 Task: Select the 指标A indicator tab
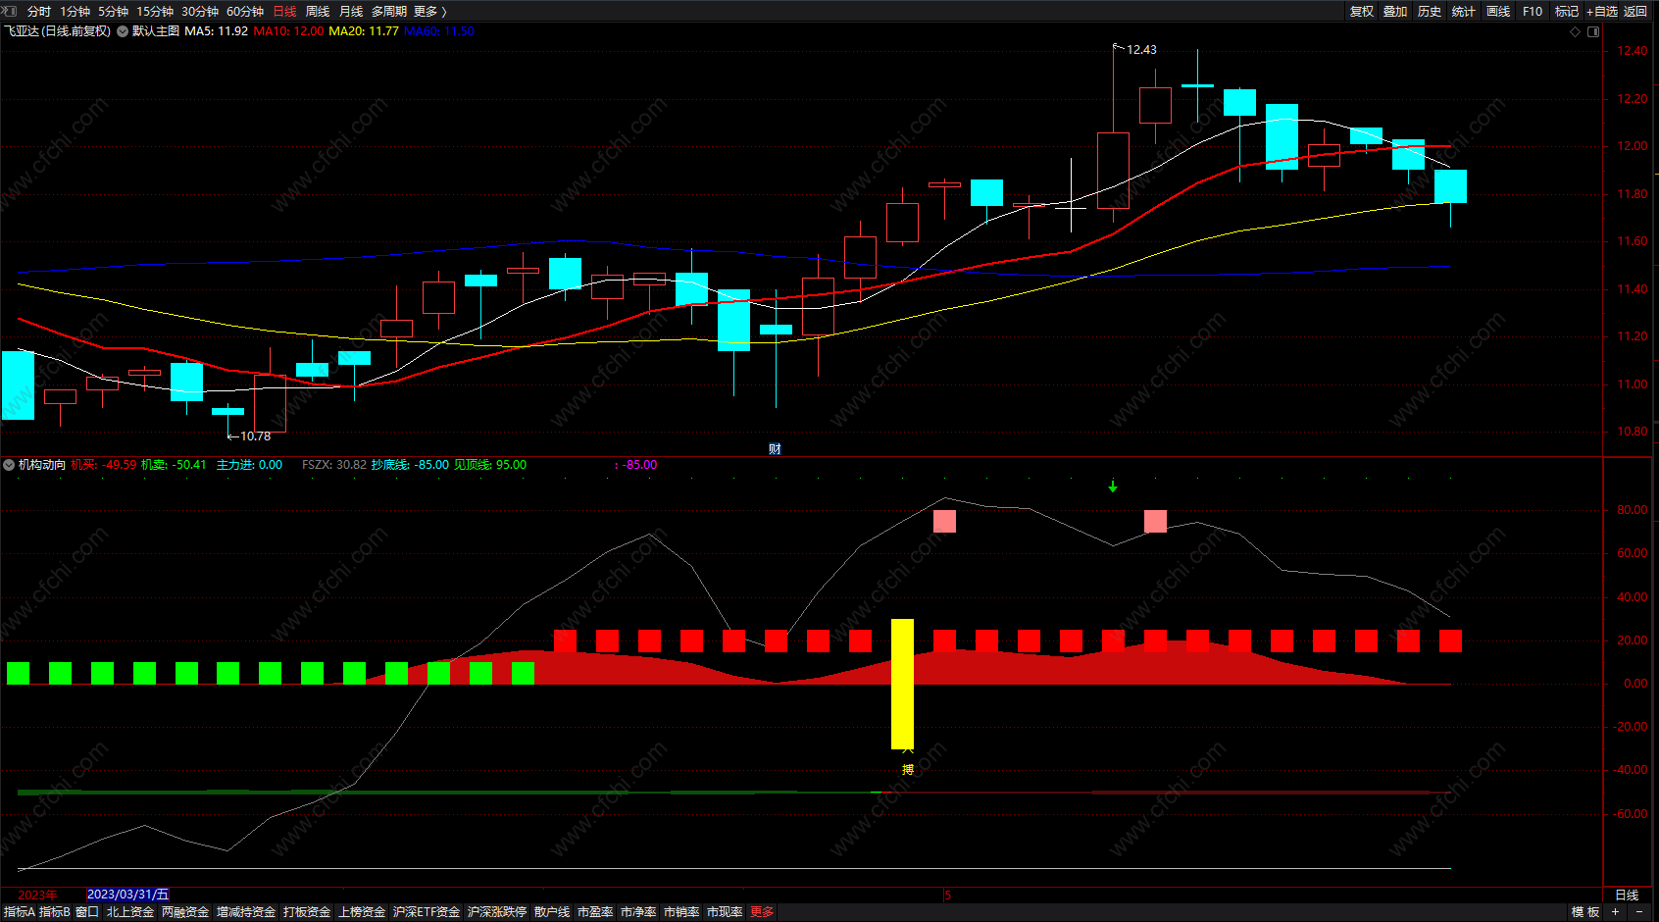point(20,912)
